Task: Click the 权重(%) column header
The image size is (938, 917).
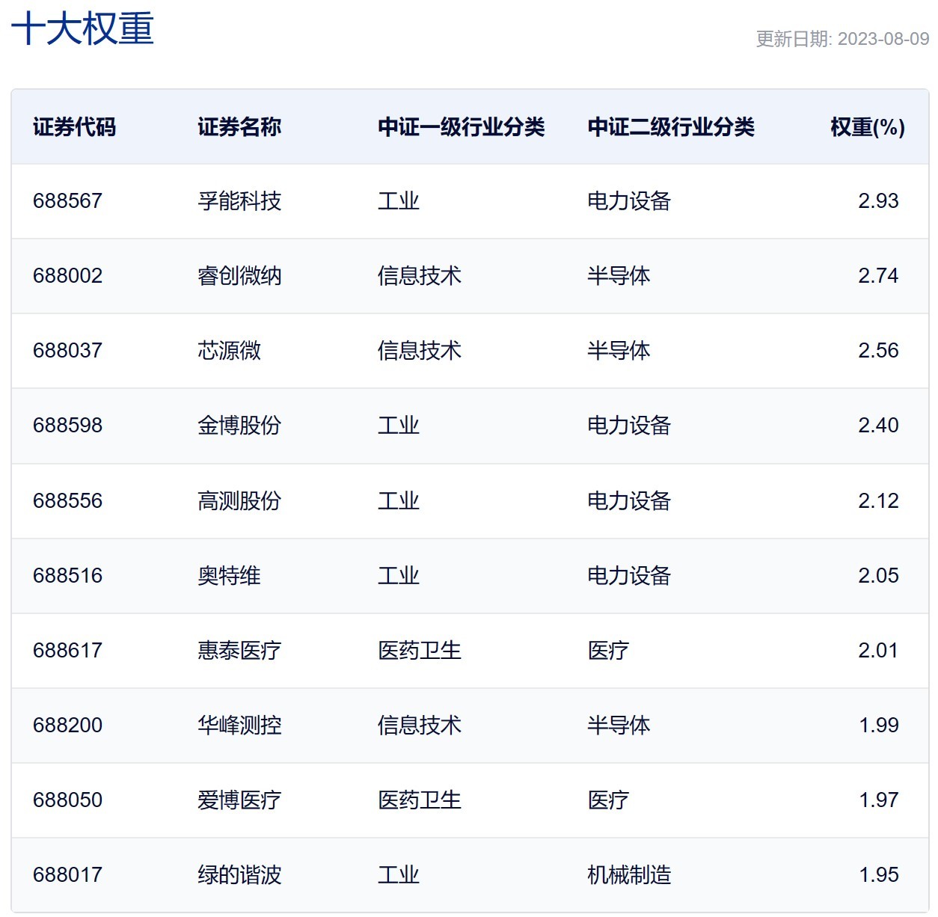Action: pos(869,127)
